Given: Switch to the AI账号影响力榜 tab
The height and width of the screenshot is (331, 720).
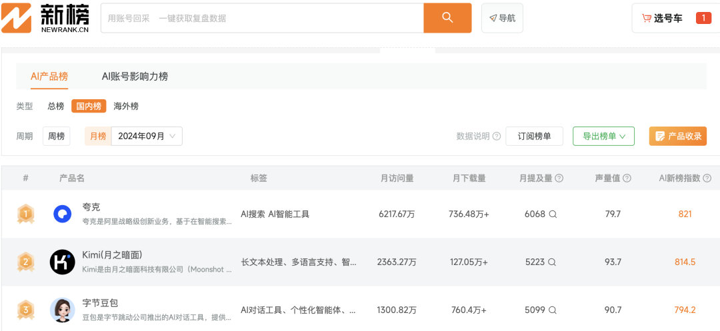Looking at the screenshot, I should click(x=135, y=77).
